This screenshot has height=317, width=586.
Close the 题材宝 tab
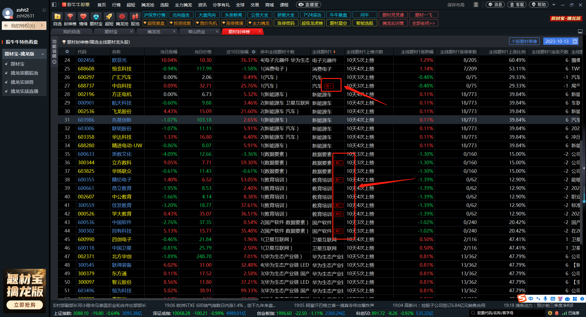[x=132, y=31]
